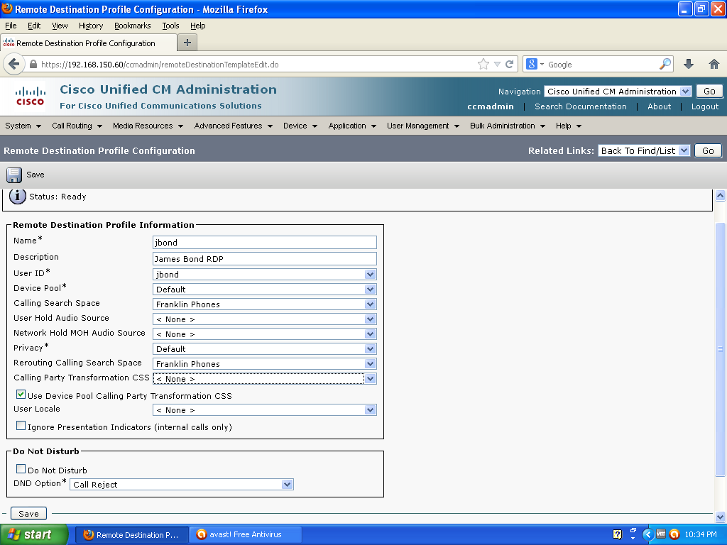The width and height of the screenshot is (727, 545).
Task: Open the Device Pool dropdown
Action: pyautogui.click(x=264, y=290)
